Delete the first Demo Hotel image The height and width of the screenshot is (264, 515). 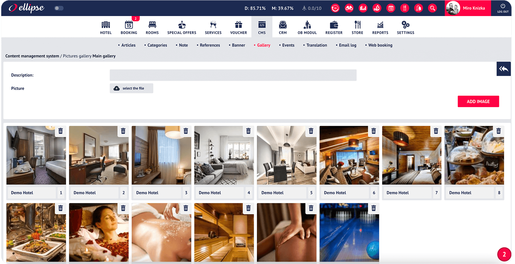[61, 131]
